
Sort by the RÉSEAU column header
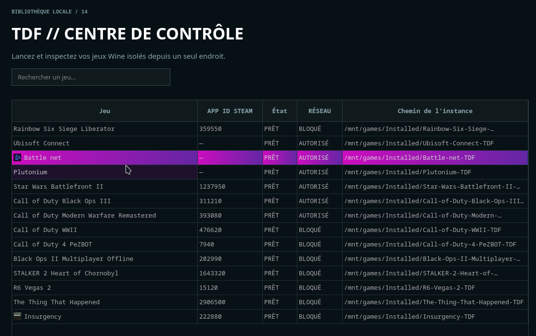[319, 111]
